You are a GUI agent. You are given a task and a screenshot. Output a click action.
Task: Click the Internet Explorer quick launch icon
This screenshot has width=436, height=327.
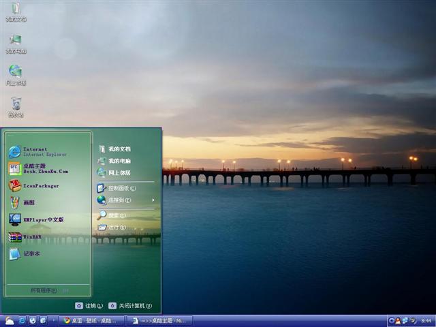pos(22,320)
